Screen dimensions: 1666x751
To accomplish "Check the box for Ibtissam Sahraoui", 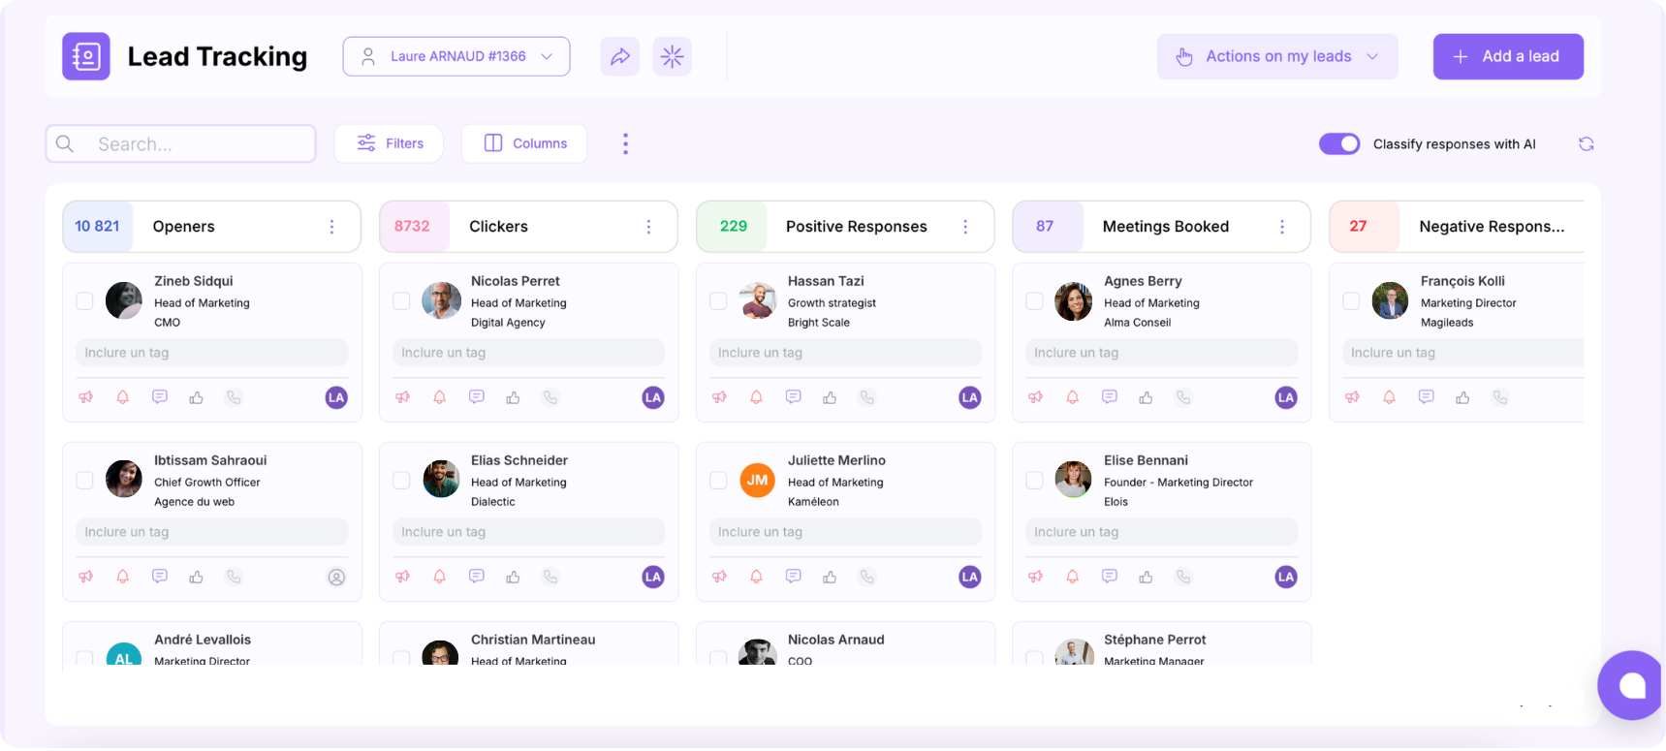I will (x=85, y=481).
